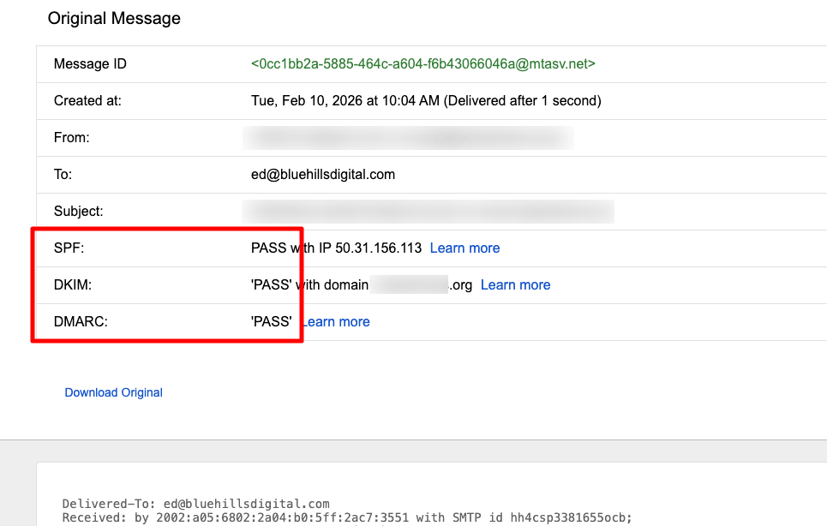Select the Delivered-To header line
Screen dimensions: 827x526
click(x=197, y=504)
